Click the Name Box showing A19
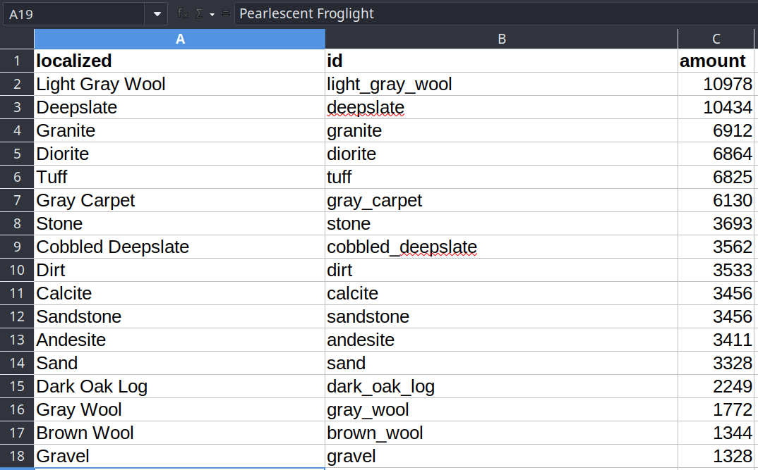 (73, 13)
